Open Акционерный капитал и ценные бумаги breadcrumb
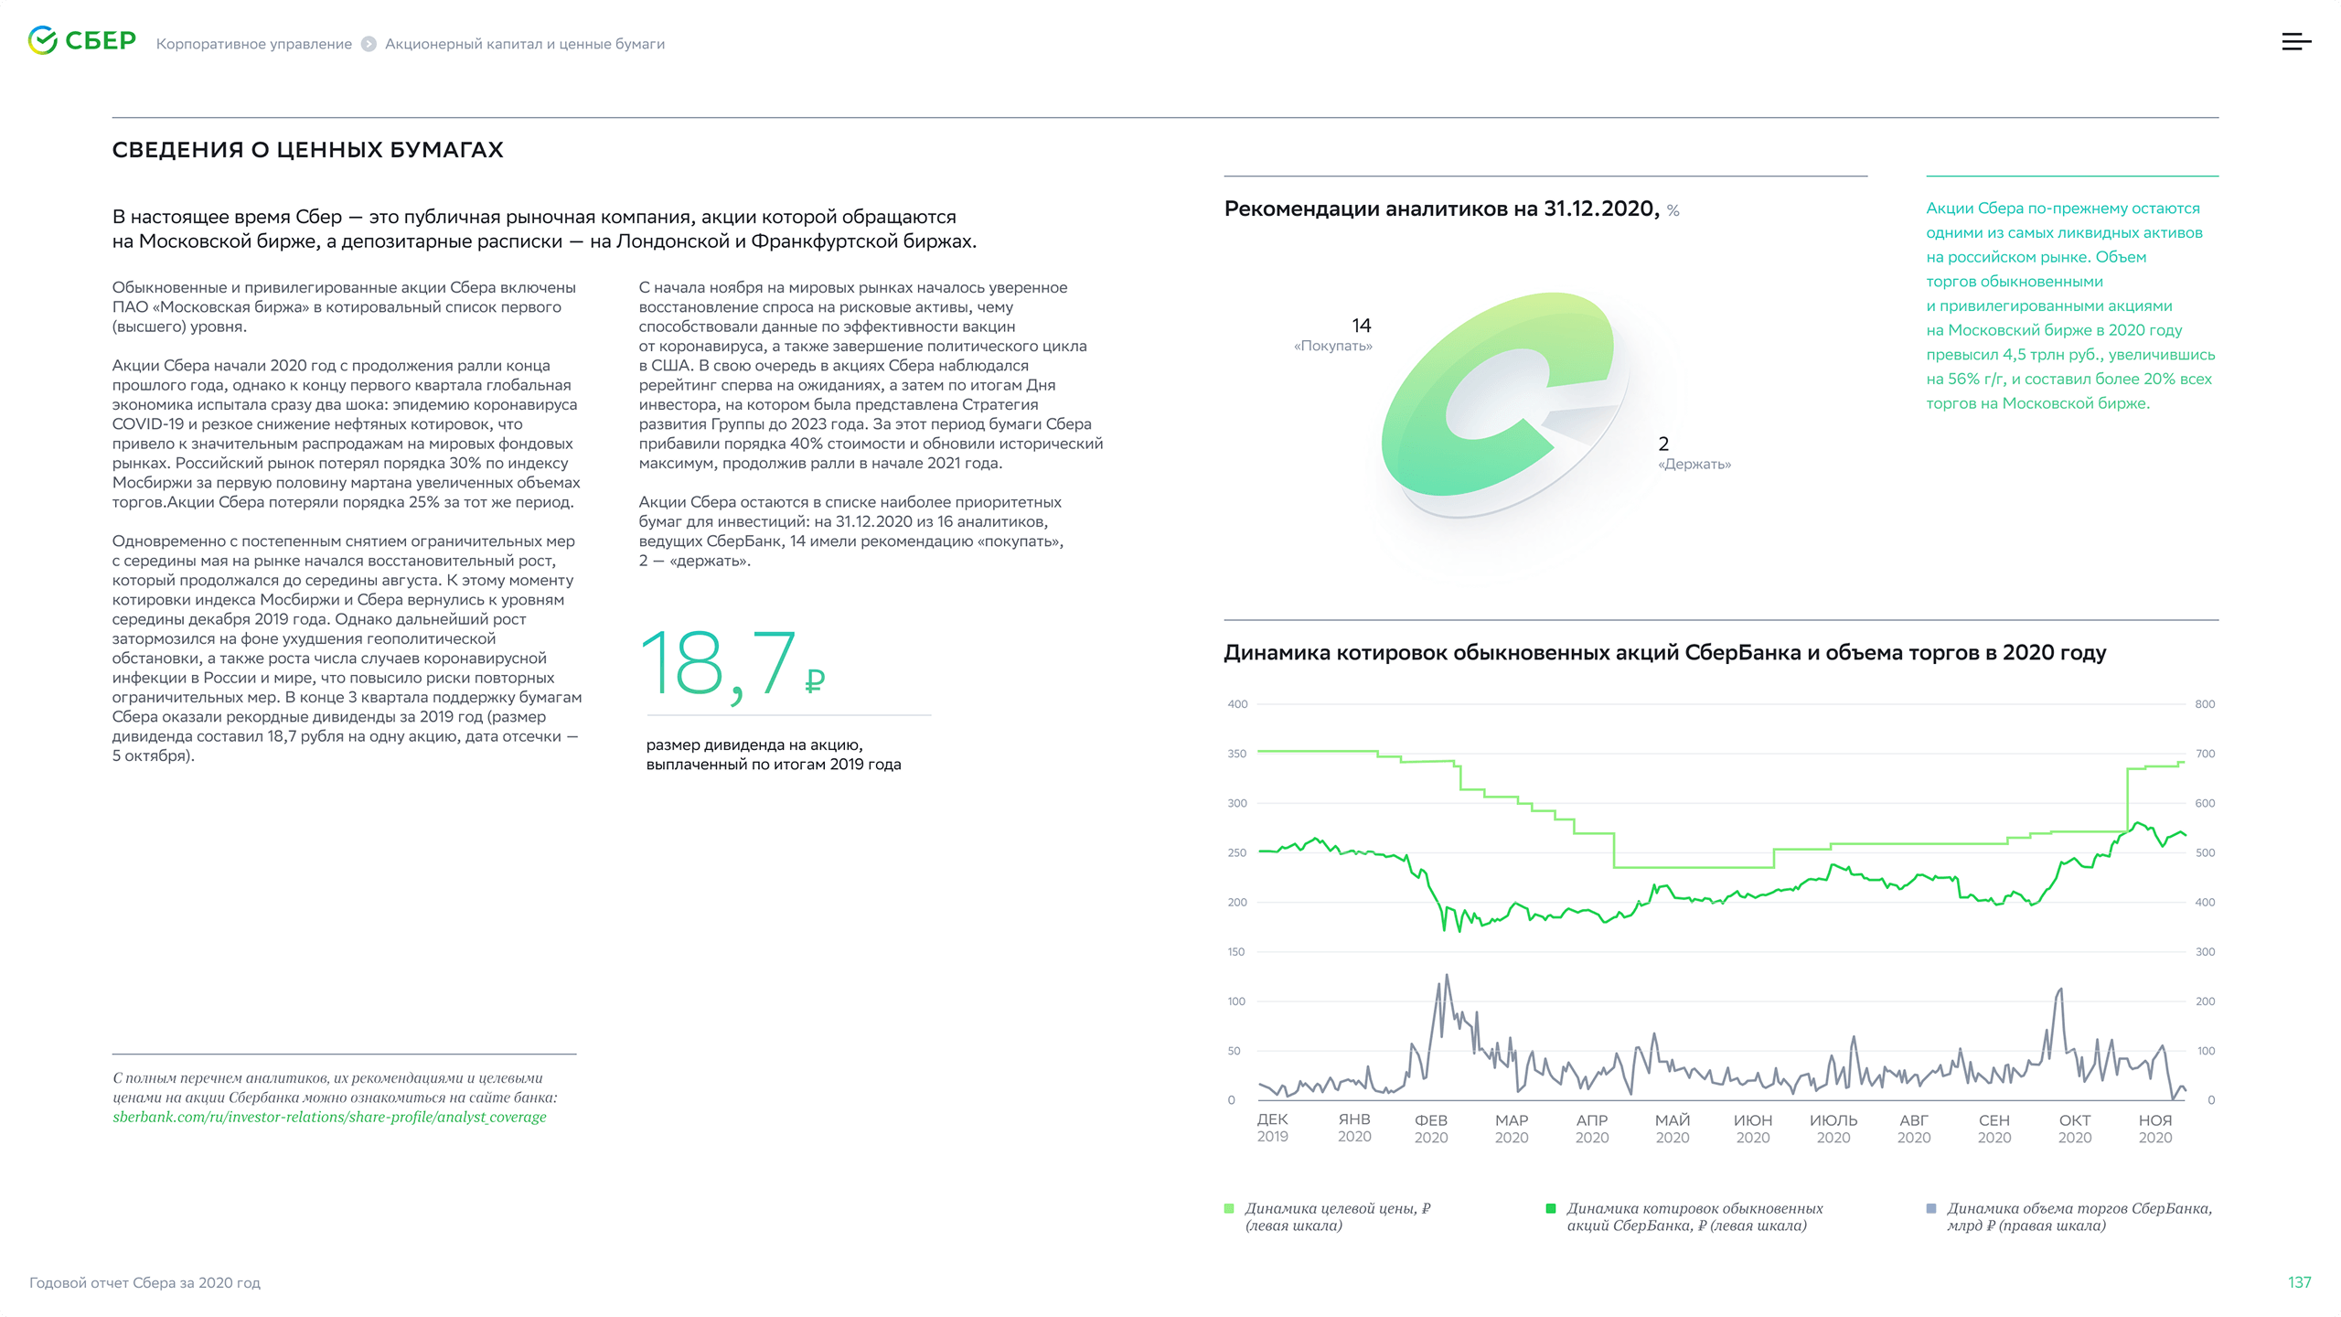2341x1317 pixels. (524, 44)
